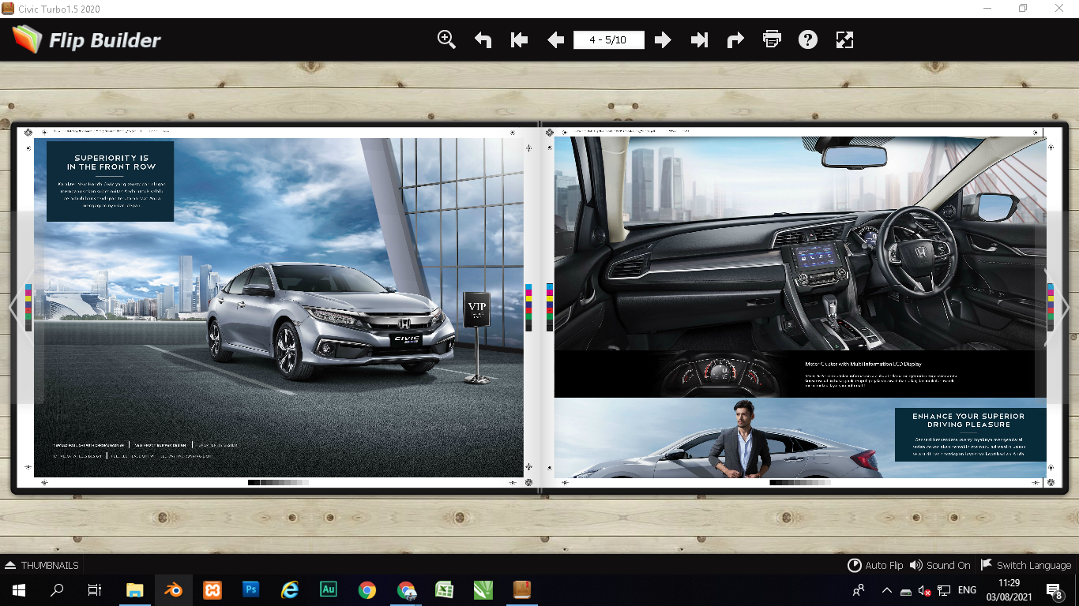Open Google Chrome from taskbar

point(367,590)
